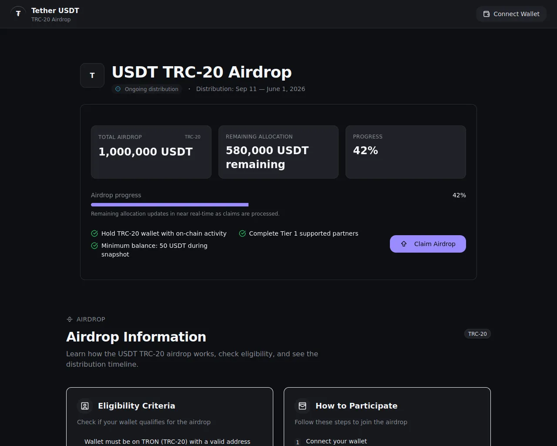
Task: Select the Total Airdrop stat card
Action: click(151, 152)
